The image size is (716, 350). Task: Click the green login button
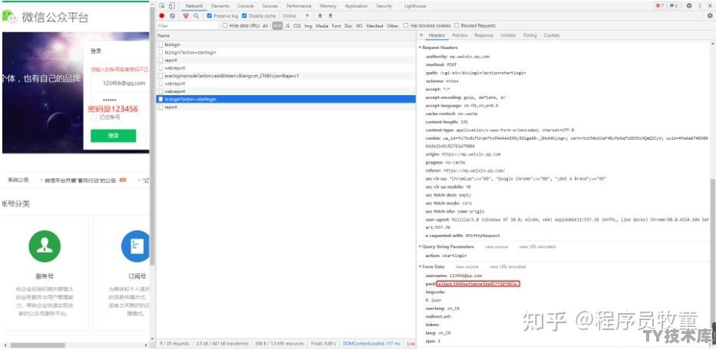pos(114,136)
